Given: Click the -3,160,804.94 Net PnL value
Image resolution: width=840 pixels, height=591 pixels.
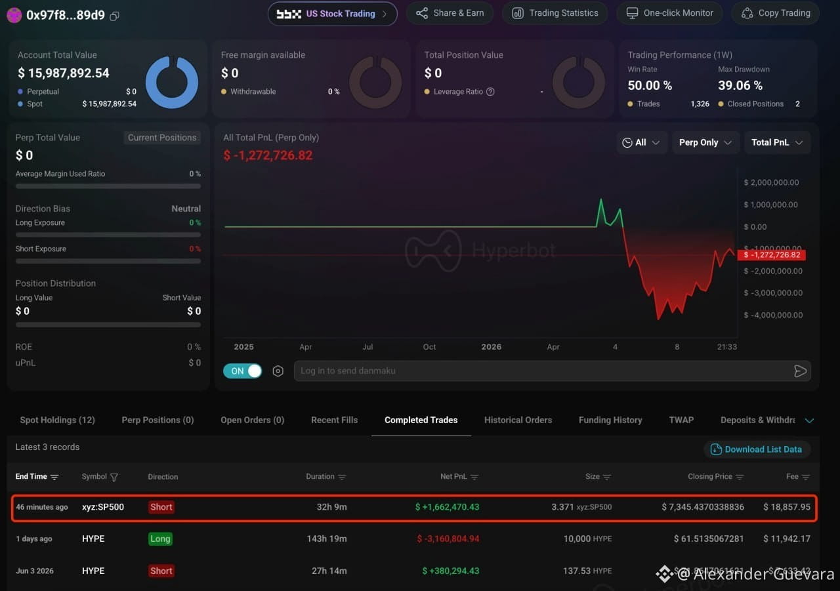Looking at the screenshot, I should coord(448,539).
